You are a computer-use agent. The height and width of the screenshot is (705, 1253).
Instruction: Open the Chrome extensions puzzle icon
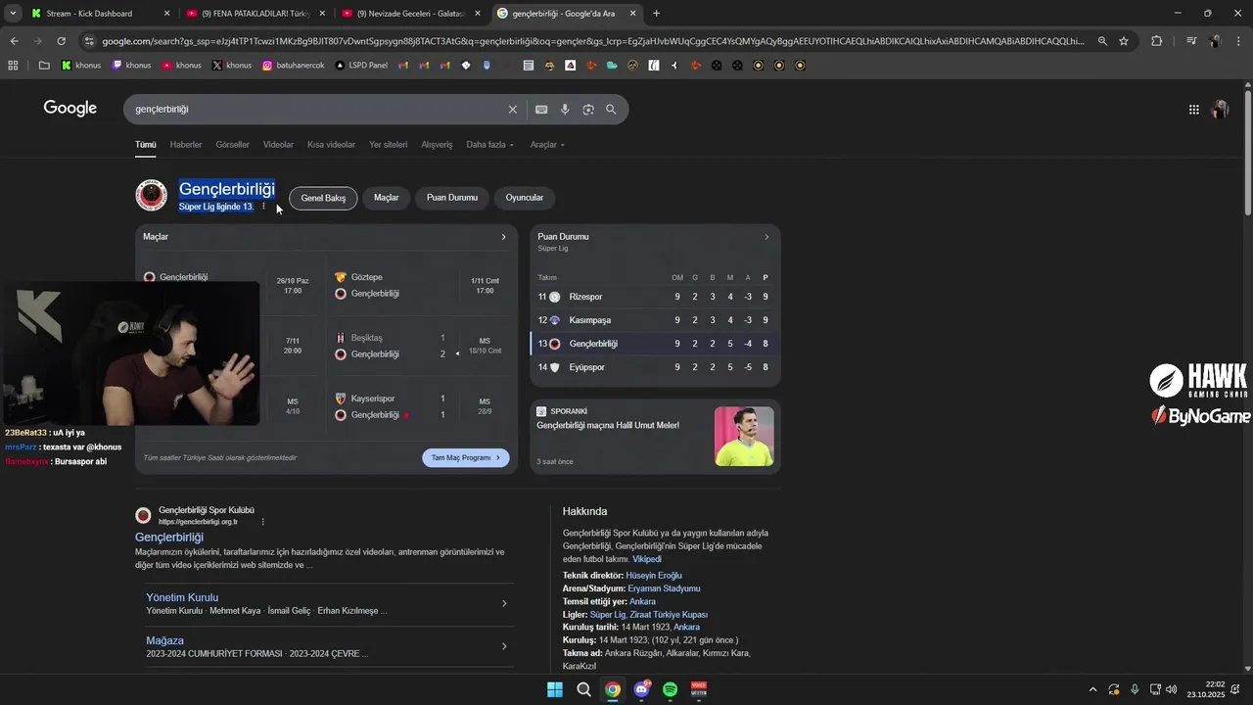(x=1157, y=41)
